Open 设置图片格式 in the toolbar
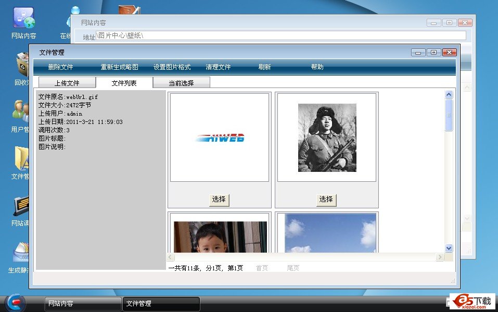 click(x=172, y=67)
